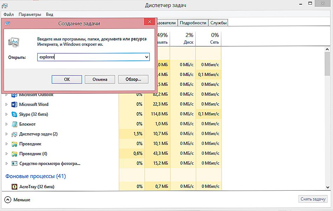Switch to the Подробности tab

click(193, 23)
